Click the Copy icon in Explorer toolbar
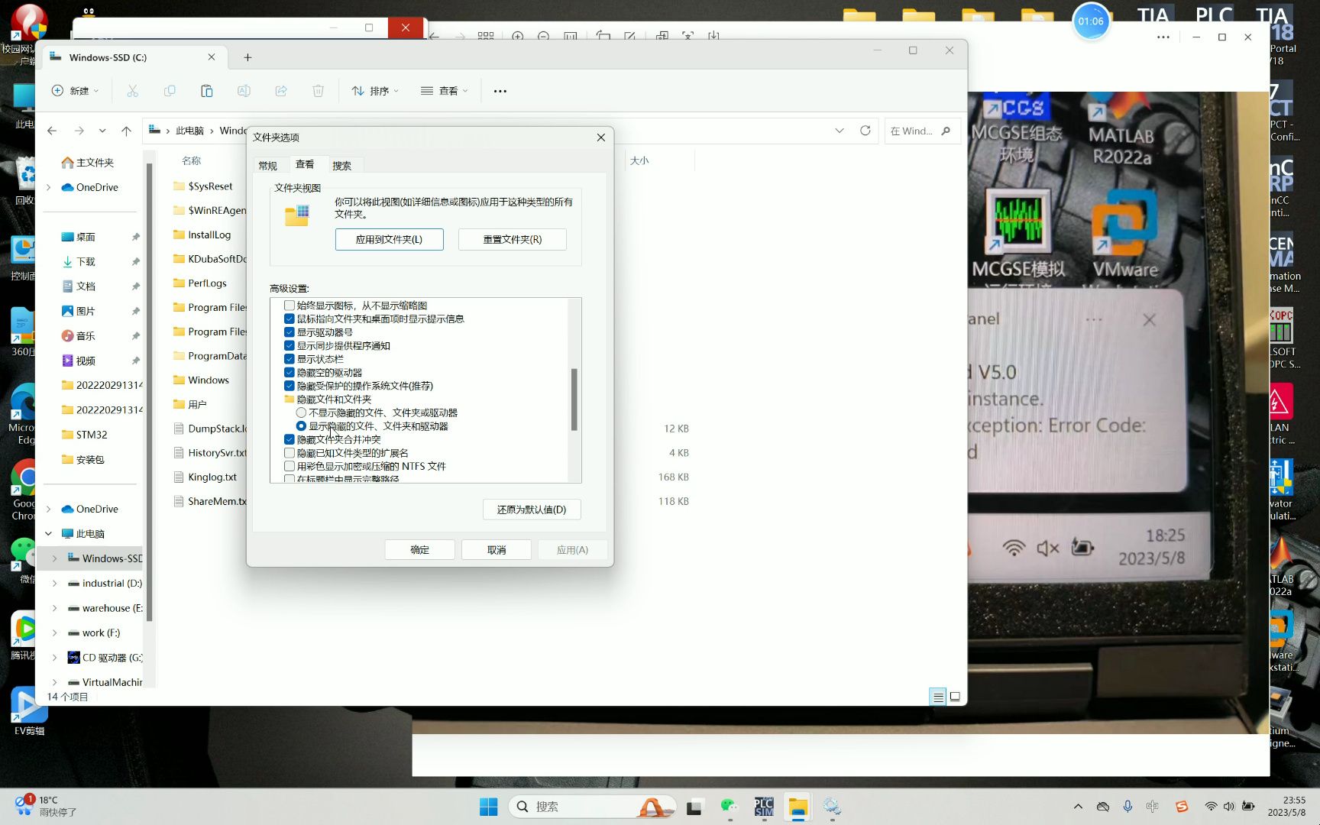Viewport: 1320px width, 825px height. coord(170,91)
